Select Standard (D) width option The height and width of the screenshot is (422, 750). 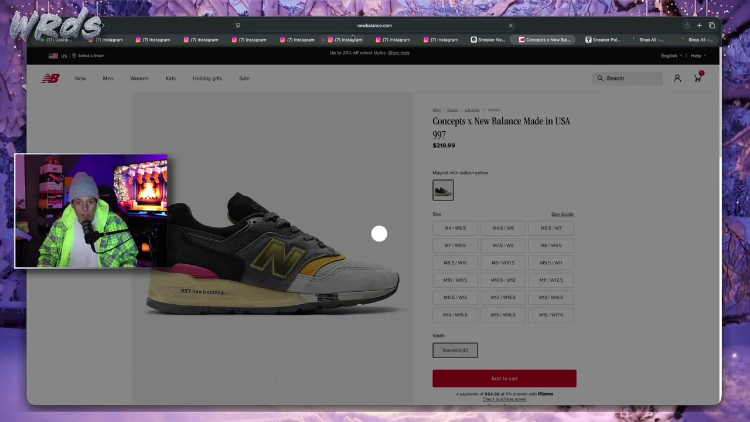pyautogui.click(x=455, y=350)
